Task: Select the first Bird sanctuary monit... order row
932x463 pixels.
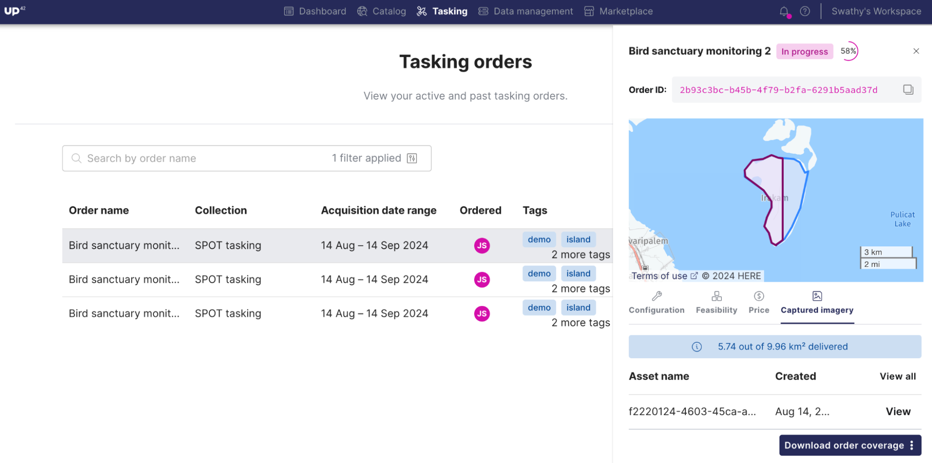Action: coord(337,245)
